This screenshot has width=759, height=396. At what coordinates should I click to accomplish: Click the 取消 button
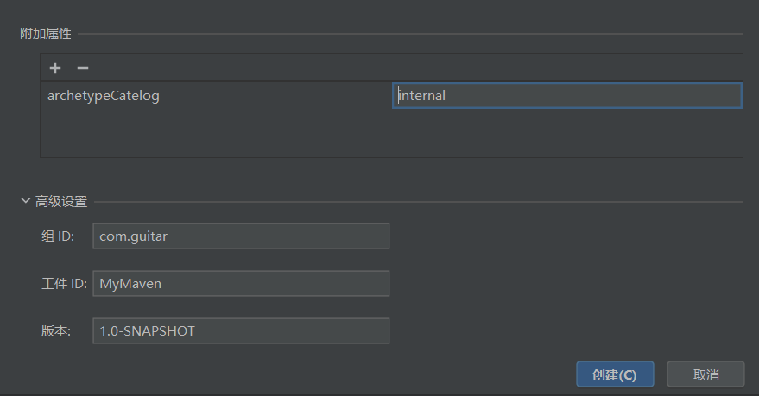click(705, 375)
